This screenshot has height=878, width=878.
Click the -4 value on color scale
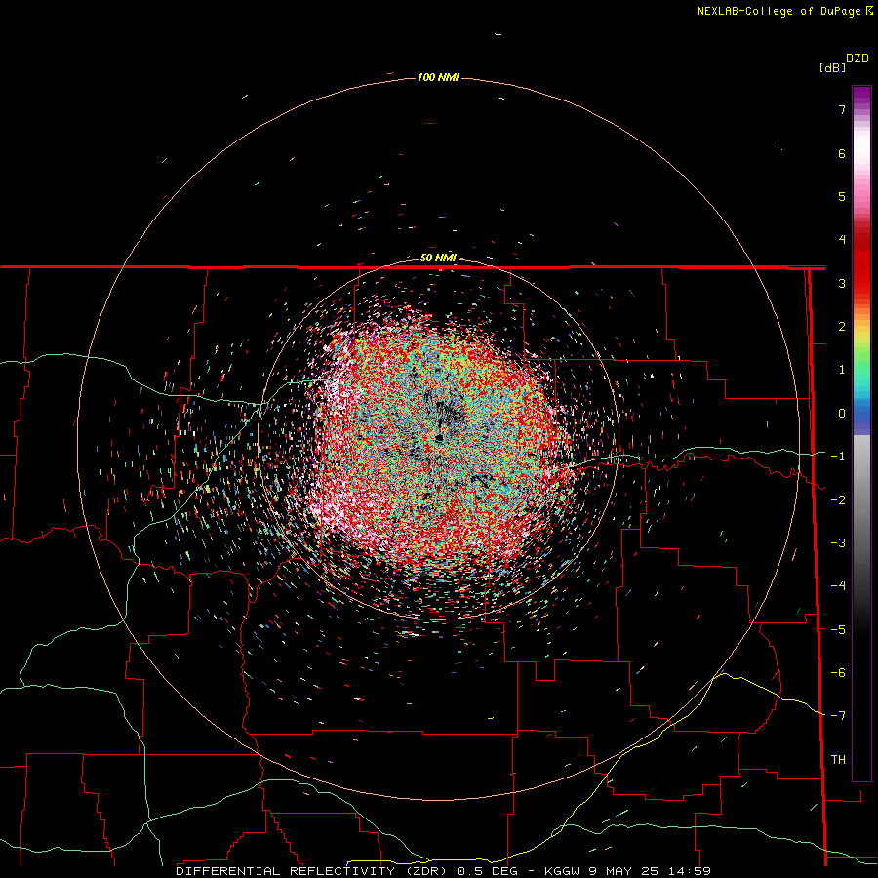(838, 586)
